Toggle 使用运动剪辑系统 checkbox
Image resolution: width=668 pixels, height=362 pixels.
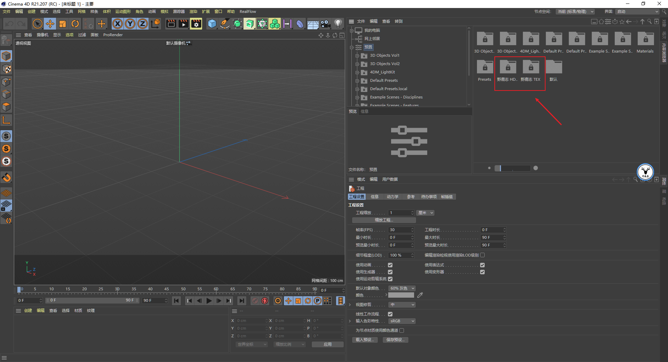(x=390, y=279)
